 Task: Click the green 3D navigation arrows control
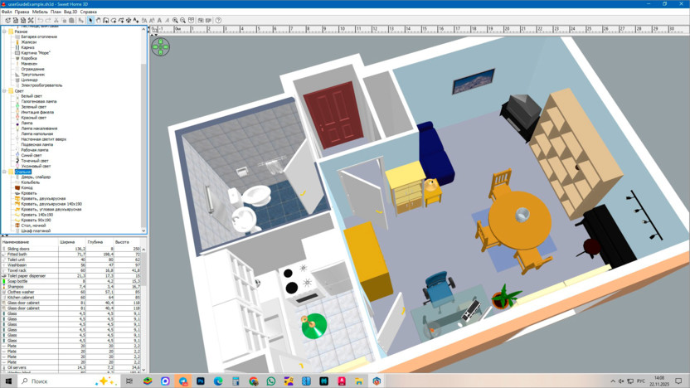click(160, 46)
